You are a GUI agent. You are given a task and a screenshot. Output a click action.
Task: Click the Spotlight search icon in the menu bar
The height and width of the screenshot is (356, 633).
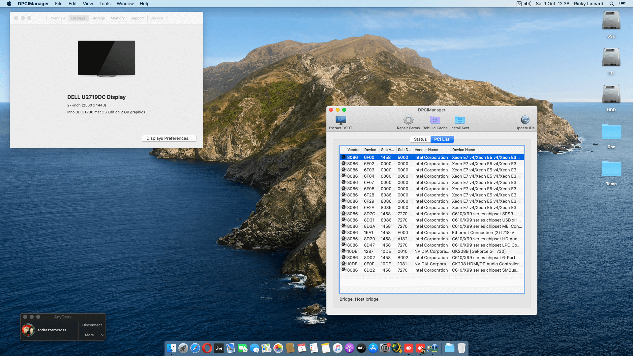coord(612,4)
